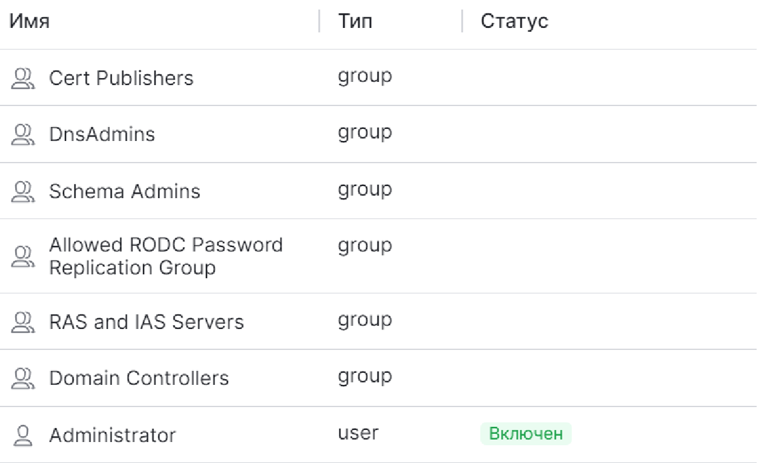Click the green Включен status badge

pyautogui.click(x=525, y=434)
